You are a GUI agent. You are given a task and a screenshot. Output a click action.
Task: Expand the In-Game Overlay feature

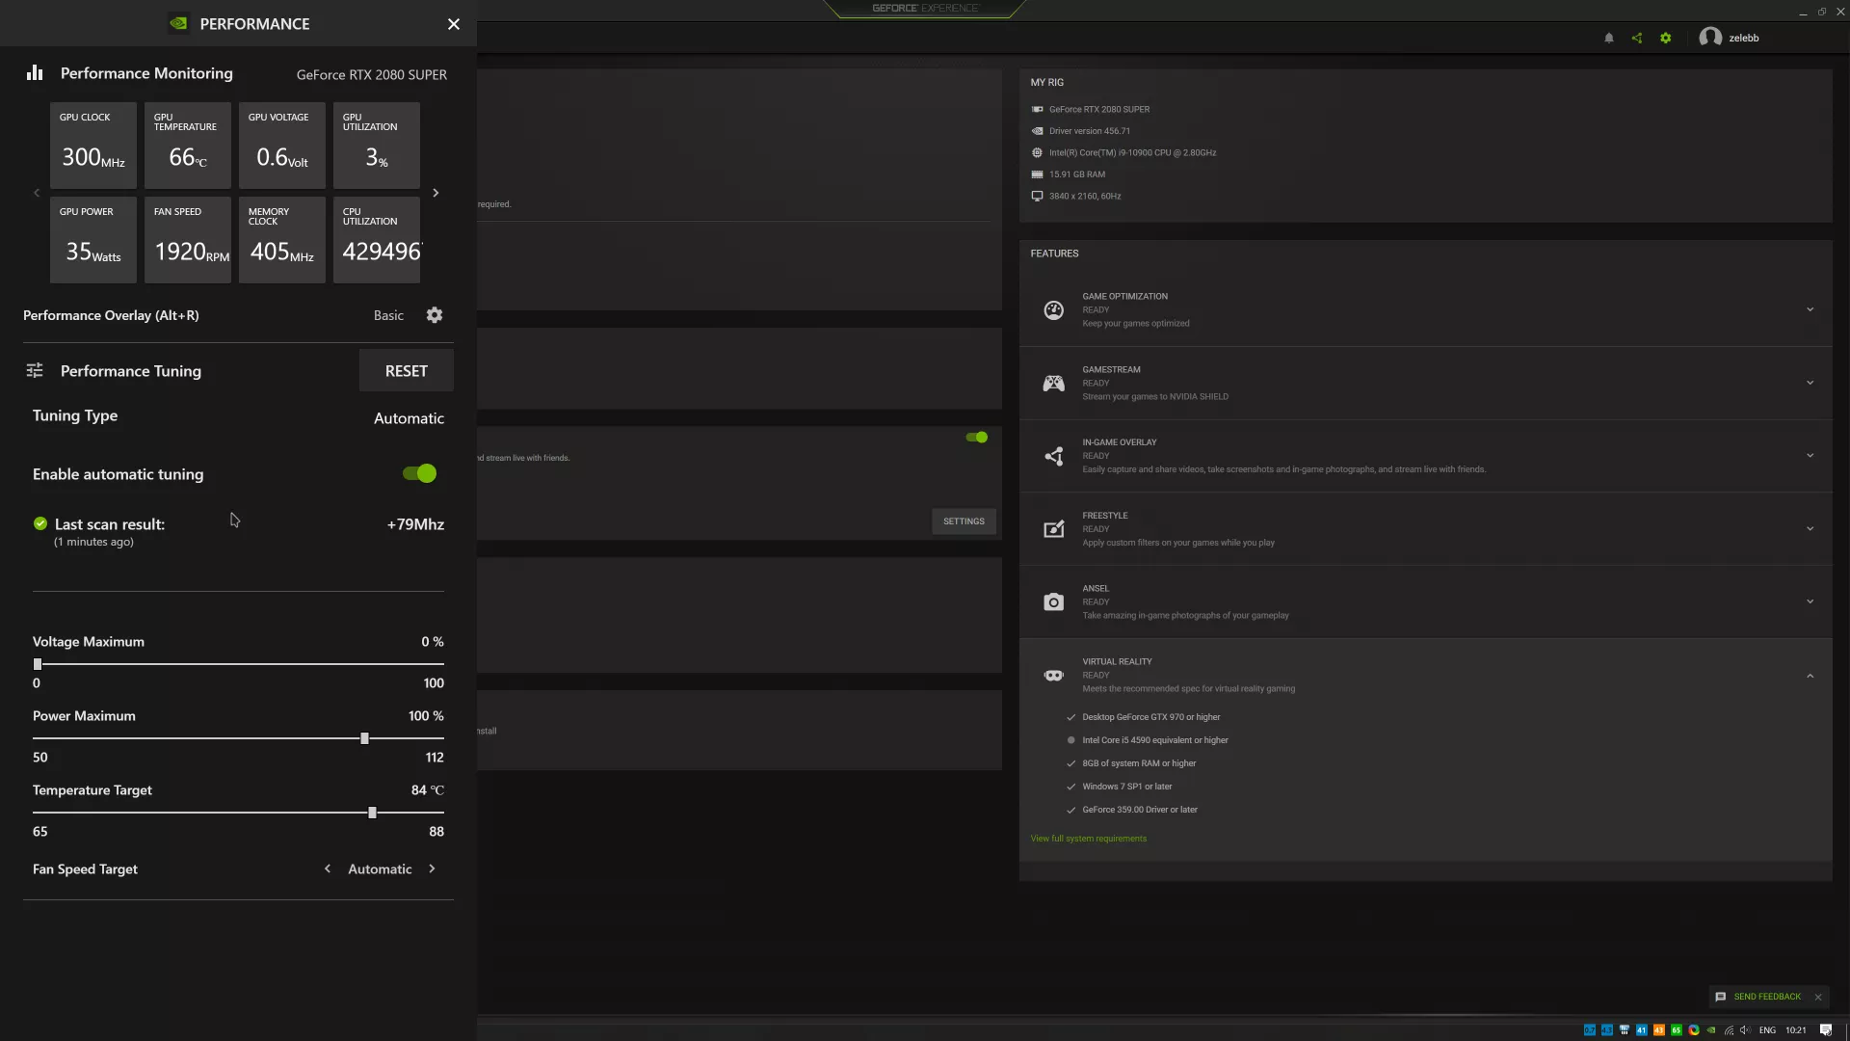coord(1810,456)
